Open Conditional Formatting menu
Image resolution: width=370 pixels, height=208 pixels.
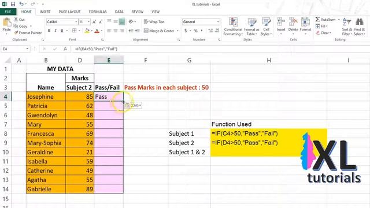pyautogui.click(x=233, y=27)
